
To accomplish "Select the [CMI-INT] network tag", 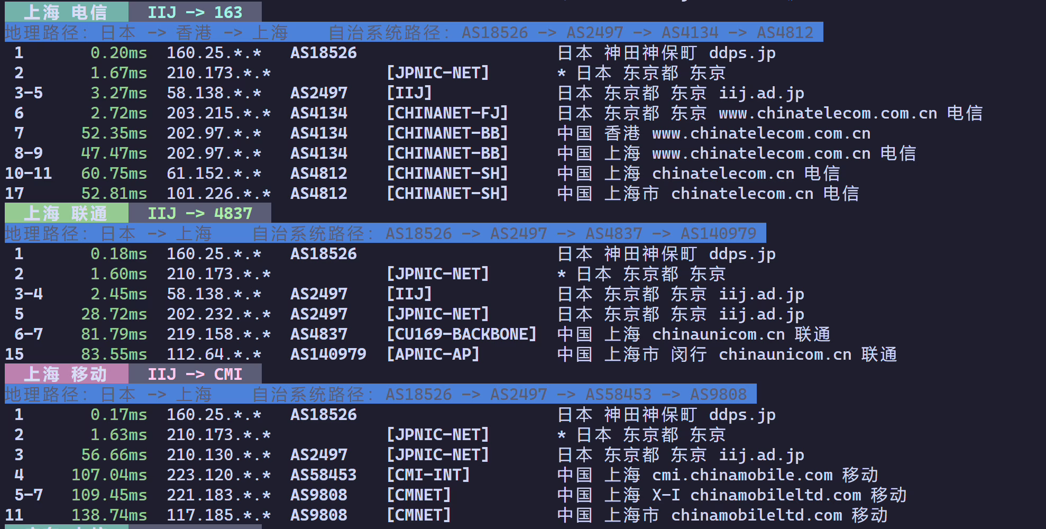I will coord(428,475).
